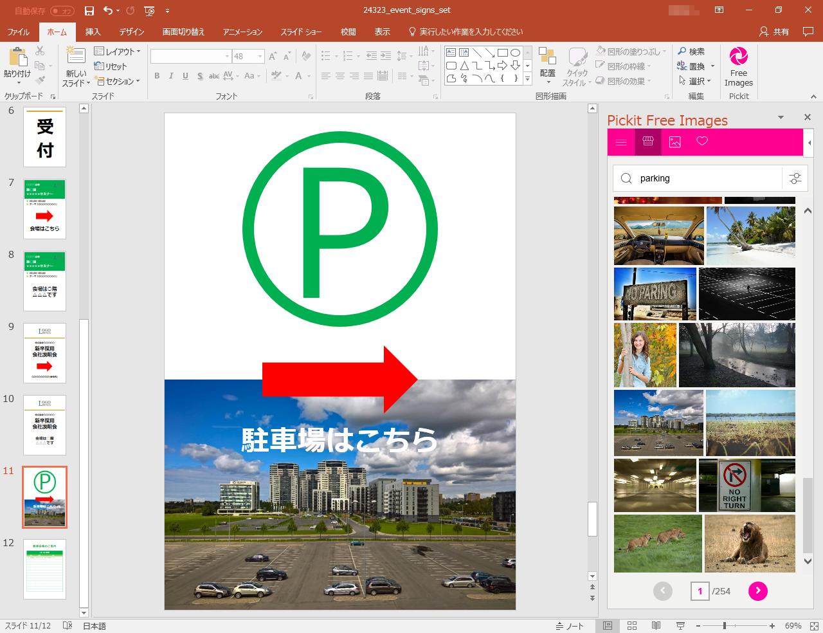
Task: Go to the next Pickit results page
Action: (x=757, y=591)
